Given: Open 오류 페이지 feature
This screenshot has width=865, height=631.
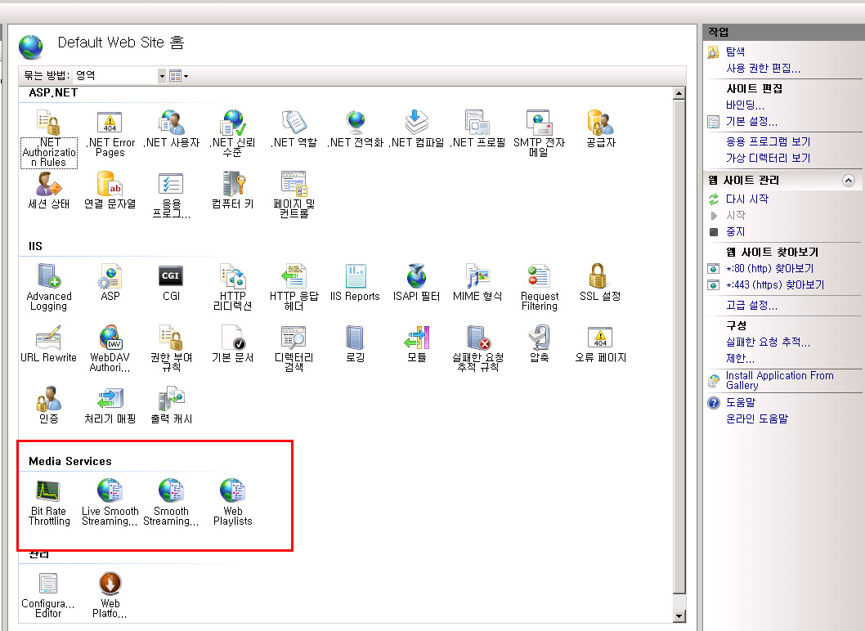Looking at the screenshot, I should pyautogui.click(x=600, y=343).
